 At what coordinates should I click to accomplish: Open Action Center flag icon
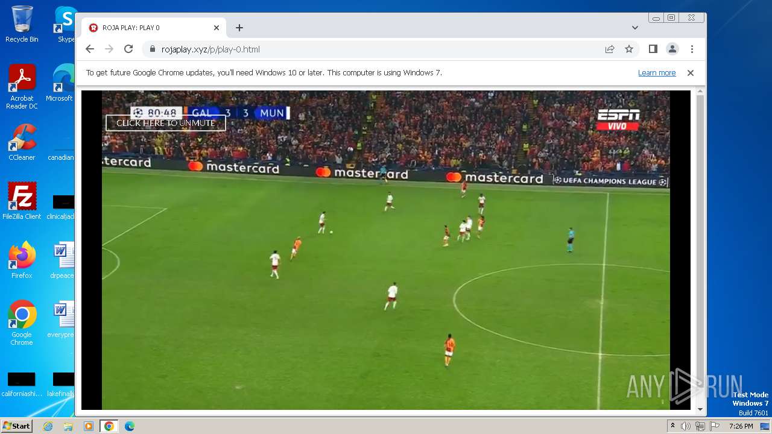pos(713,426)
